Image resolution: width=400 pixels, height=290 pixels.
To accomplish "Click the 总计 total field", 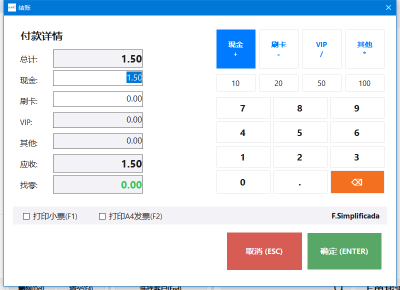I will 98,58.
